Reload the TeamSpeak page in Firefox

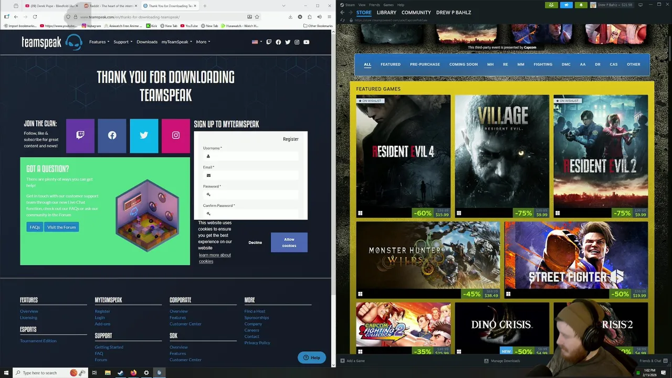coord(35,17)
